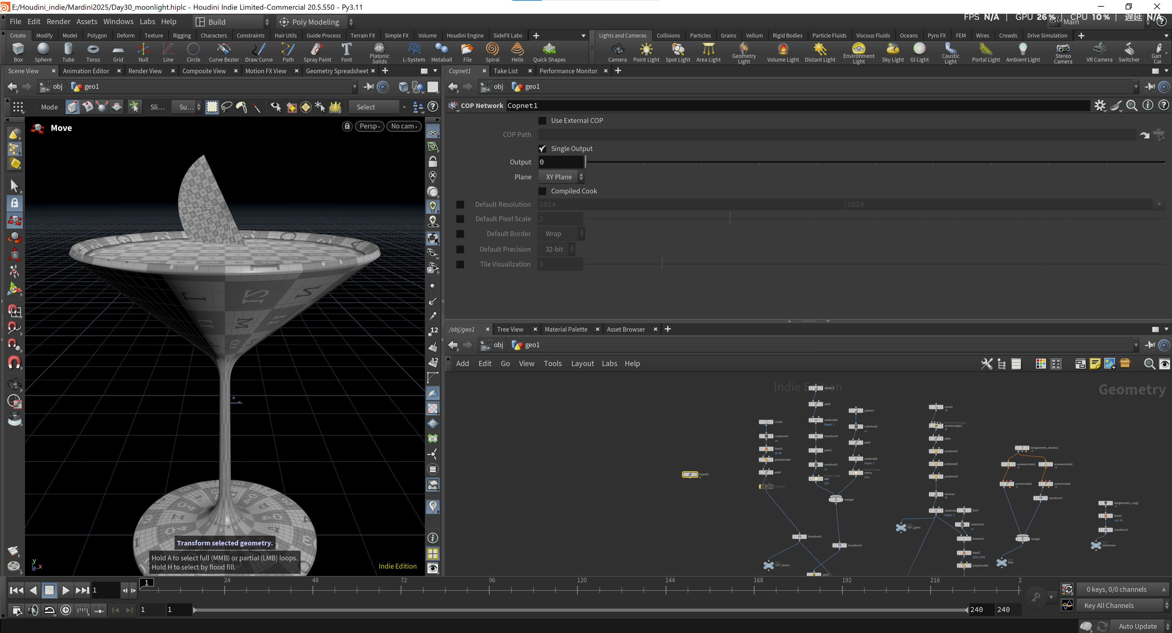The height and width of the screenshot is (633, 1172).
Task: Create a Sphere from the shelf
Action: pyautogui.click(x=43, y=52)
